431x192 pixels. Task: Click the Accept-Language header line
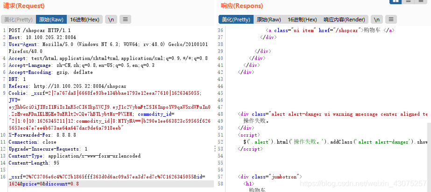81,65
